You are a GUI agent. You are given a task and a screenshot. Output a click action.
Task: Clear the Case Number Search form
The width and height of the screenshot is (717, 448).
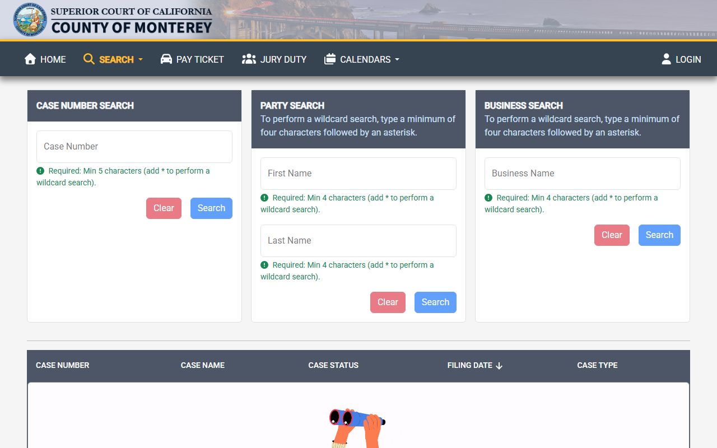tap(164, 208)
